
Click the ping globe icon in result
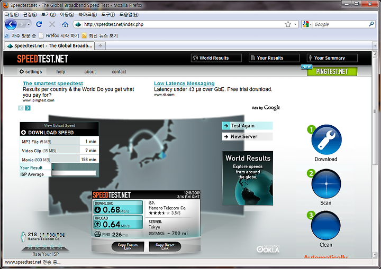pos(98,234)
